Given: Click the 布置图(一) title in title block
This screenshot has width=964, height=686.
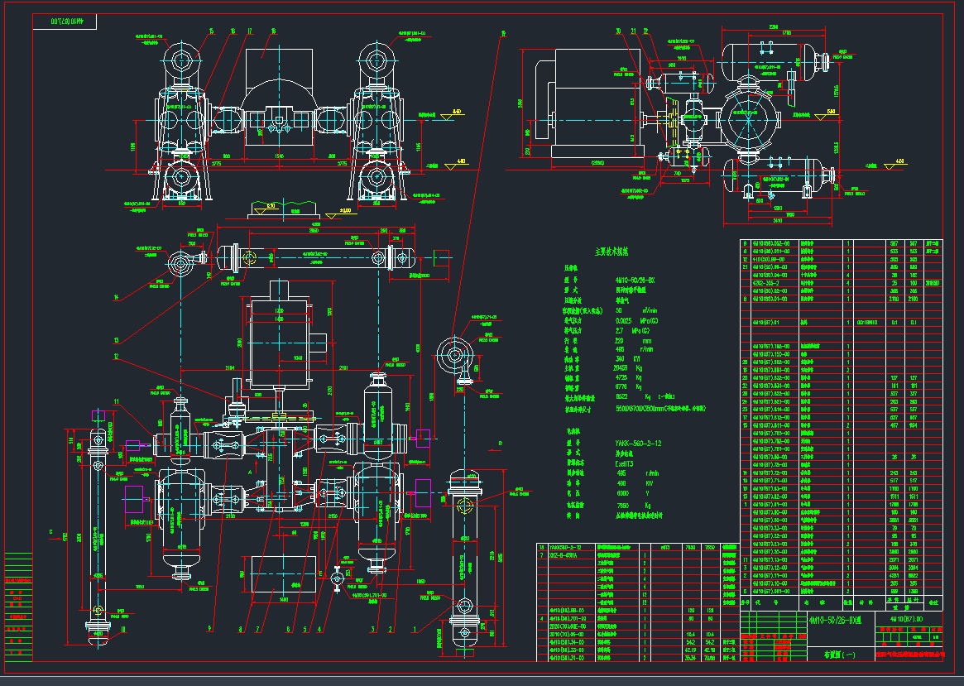Looking at the screenshot, I should (x=840, y=655).
